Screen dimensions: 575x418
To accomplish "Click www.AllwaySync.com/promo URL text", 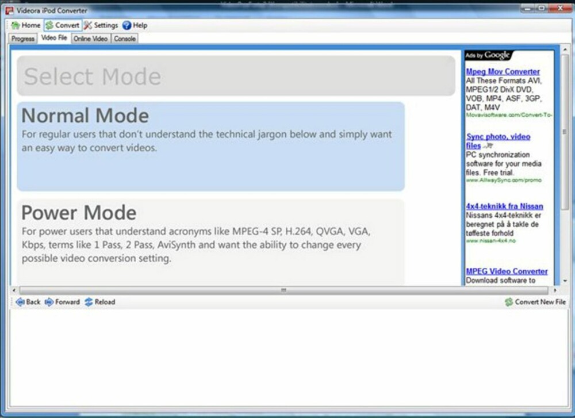I will pos(504,180).
